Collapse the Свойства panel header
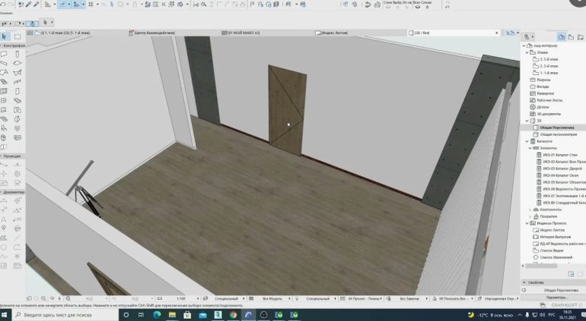 click(524, 282)
